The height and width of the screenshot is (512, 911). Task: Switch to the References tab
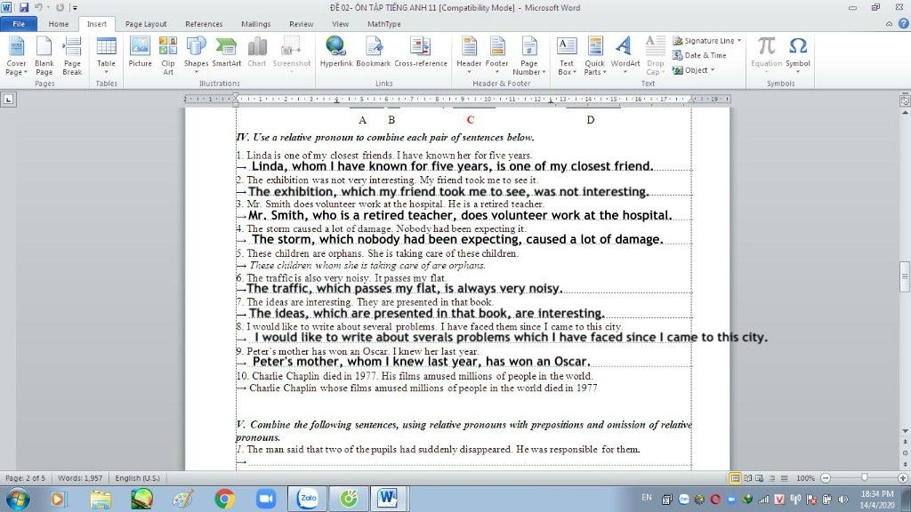pyautogui.click(x=204, y=24)
